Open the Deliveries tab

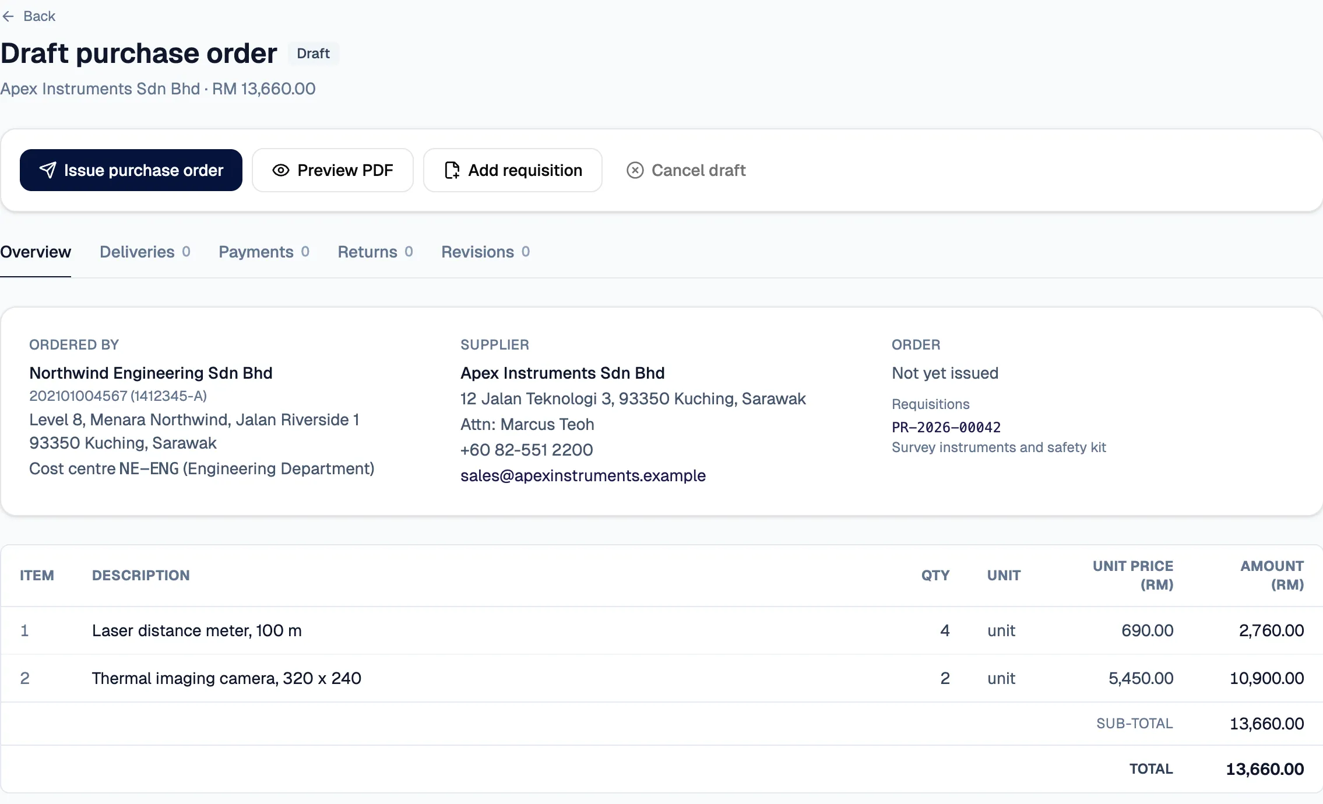[145, 252]
